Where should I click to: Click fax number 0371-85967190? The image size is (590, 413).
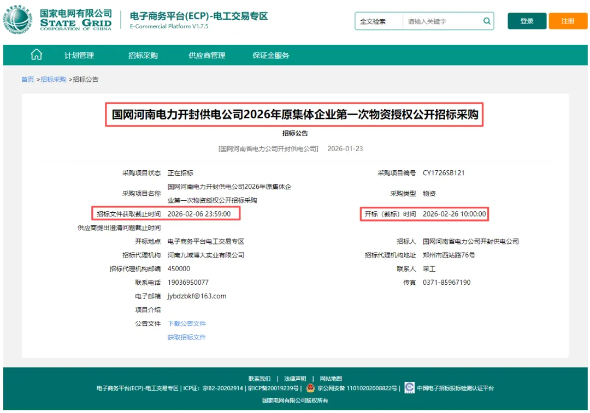coord(447,282)
